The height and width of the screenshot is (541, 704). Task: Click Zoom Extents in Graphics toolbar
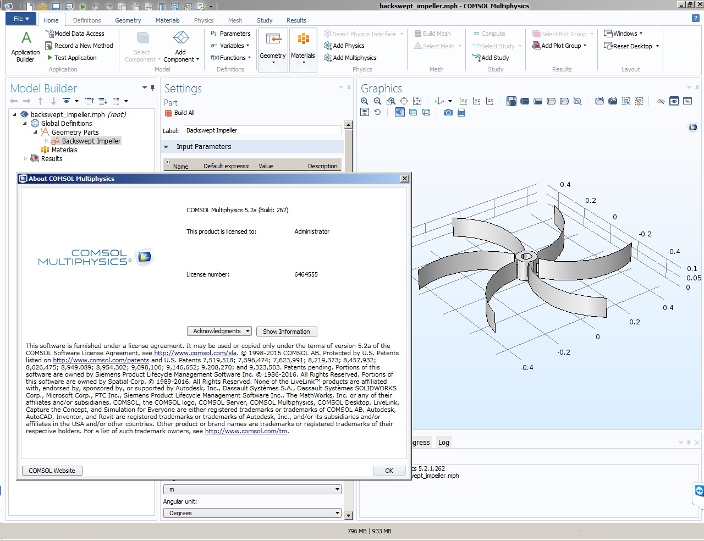[417, 101]
